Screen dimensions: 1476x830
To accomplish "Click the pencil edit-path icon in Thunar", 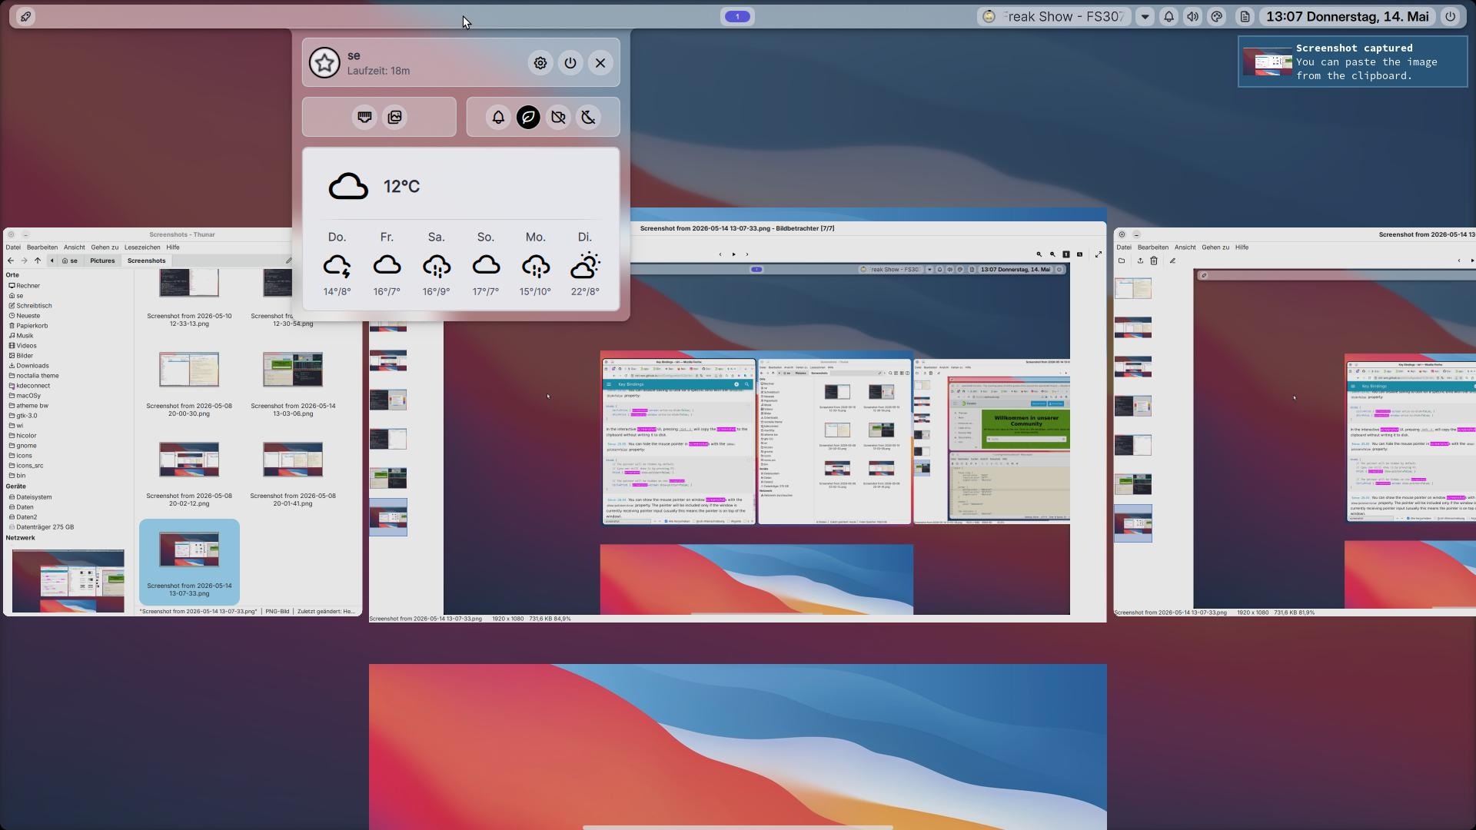I will click(288, 261).
